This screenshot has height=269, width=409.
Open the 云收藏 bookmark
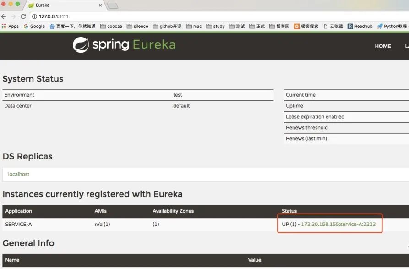click(333, 27)
